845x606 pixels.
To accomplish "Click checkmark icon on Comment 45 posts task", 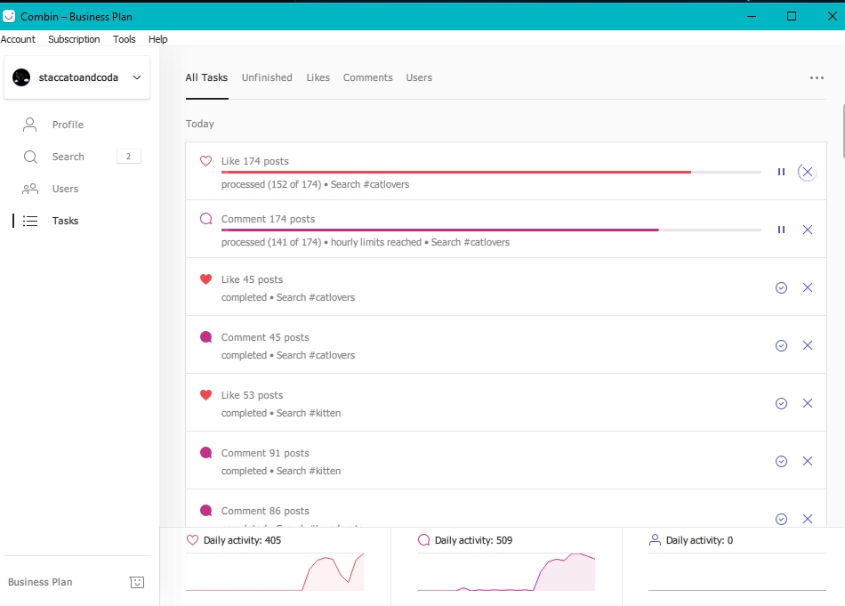I will tap(781, 345).
